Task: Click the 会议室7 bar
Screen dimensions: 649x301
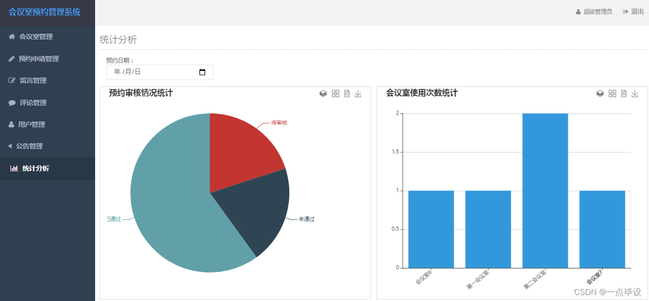Action: [602, 229]
